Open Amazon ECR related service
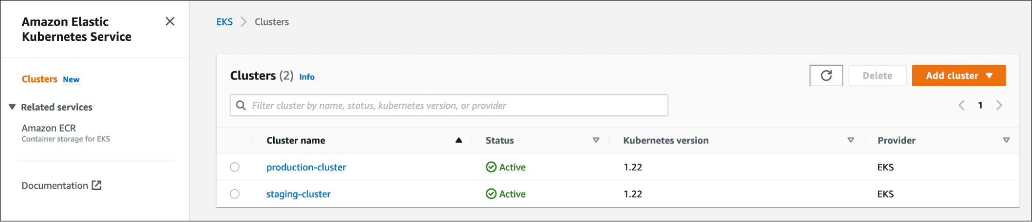The image size is (1032, 222). [49, 128]
